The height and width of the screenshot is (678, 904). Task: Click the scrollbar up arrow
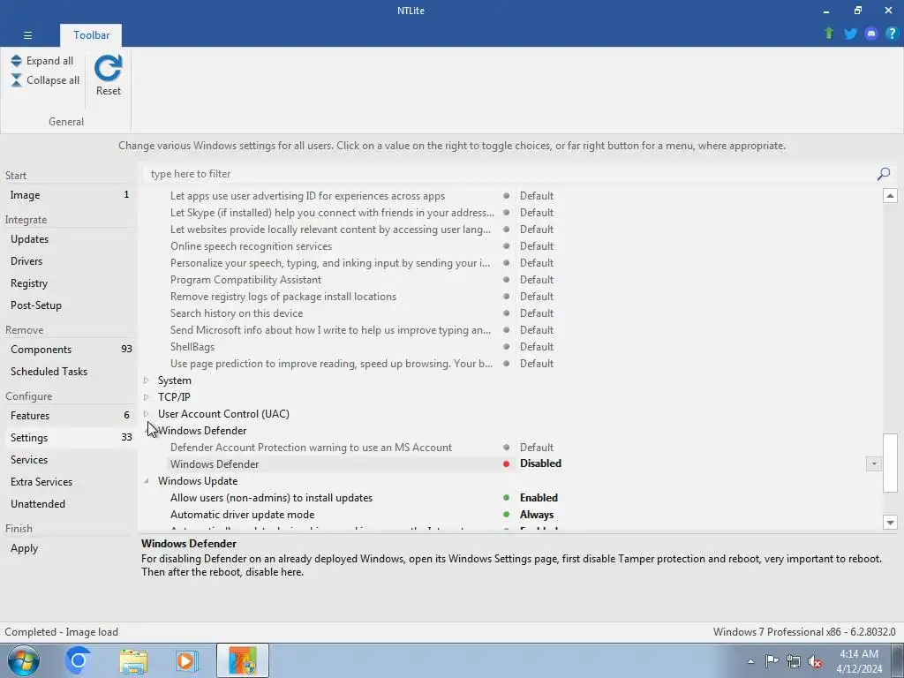[x=890, y=196]
